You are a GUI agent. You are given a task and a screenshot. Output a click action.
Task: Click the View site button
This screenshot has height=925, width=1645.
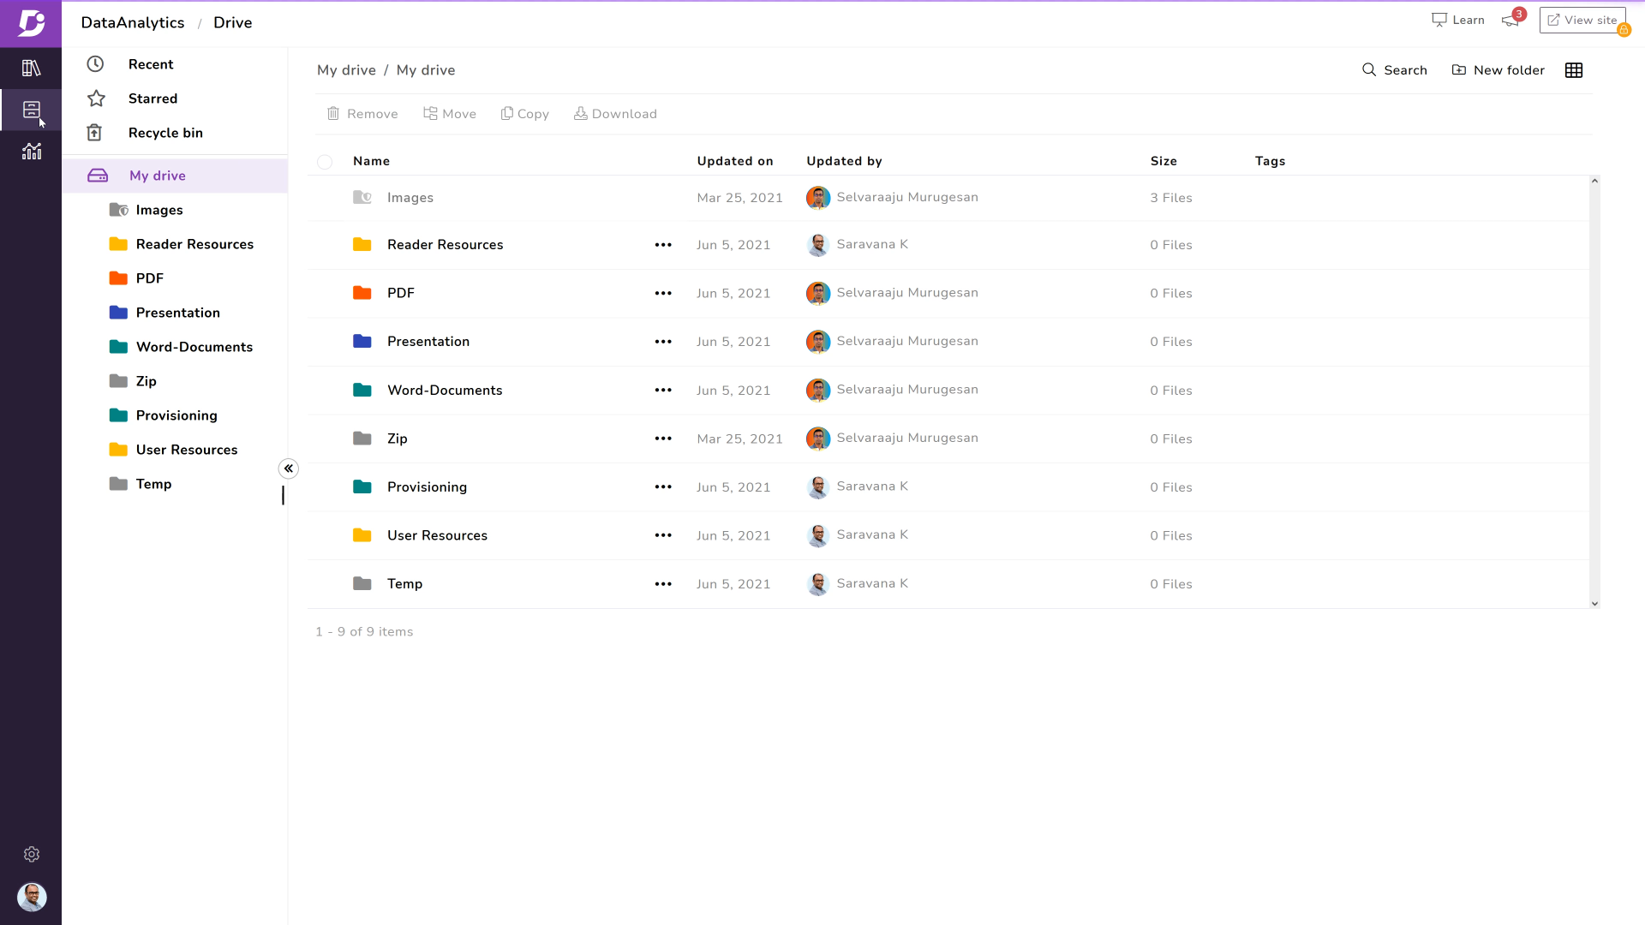(x=1582, y=20)
